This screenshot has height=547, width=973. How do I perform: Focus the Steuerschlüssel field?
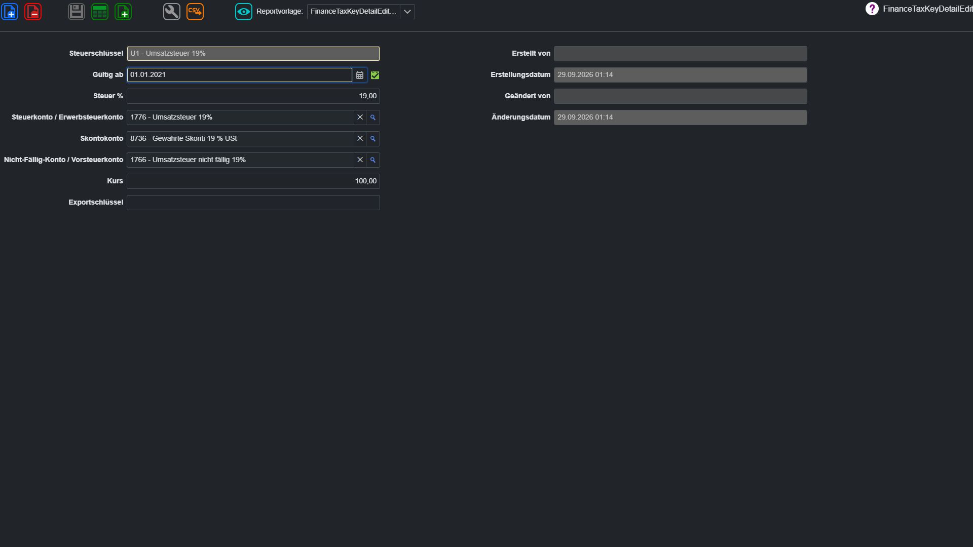tap(253, 54)
